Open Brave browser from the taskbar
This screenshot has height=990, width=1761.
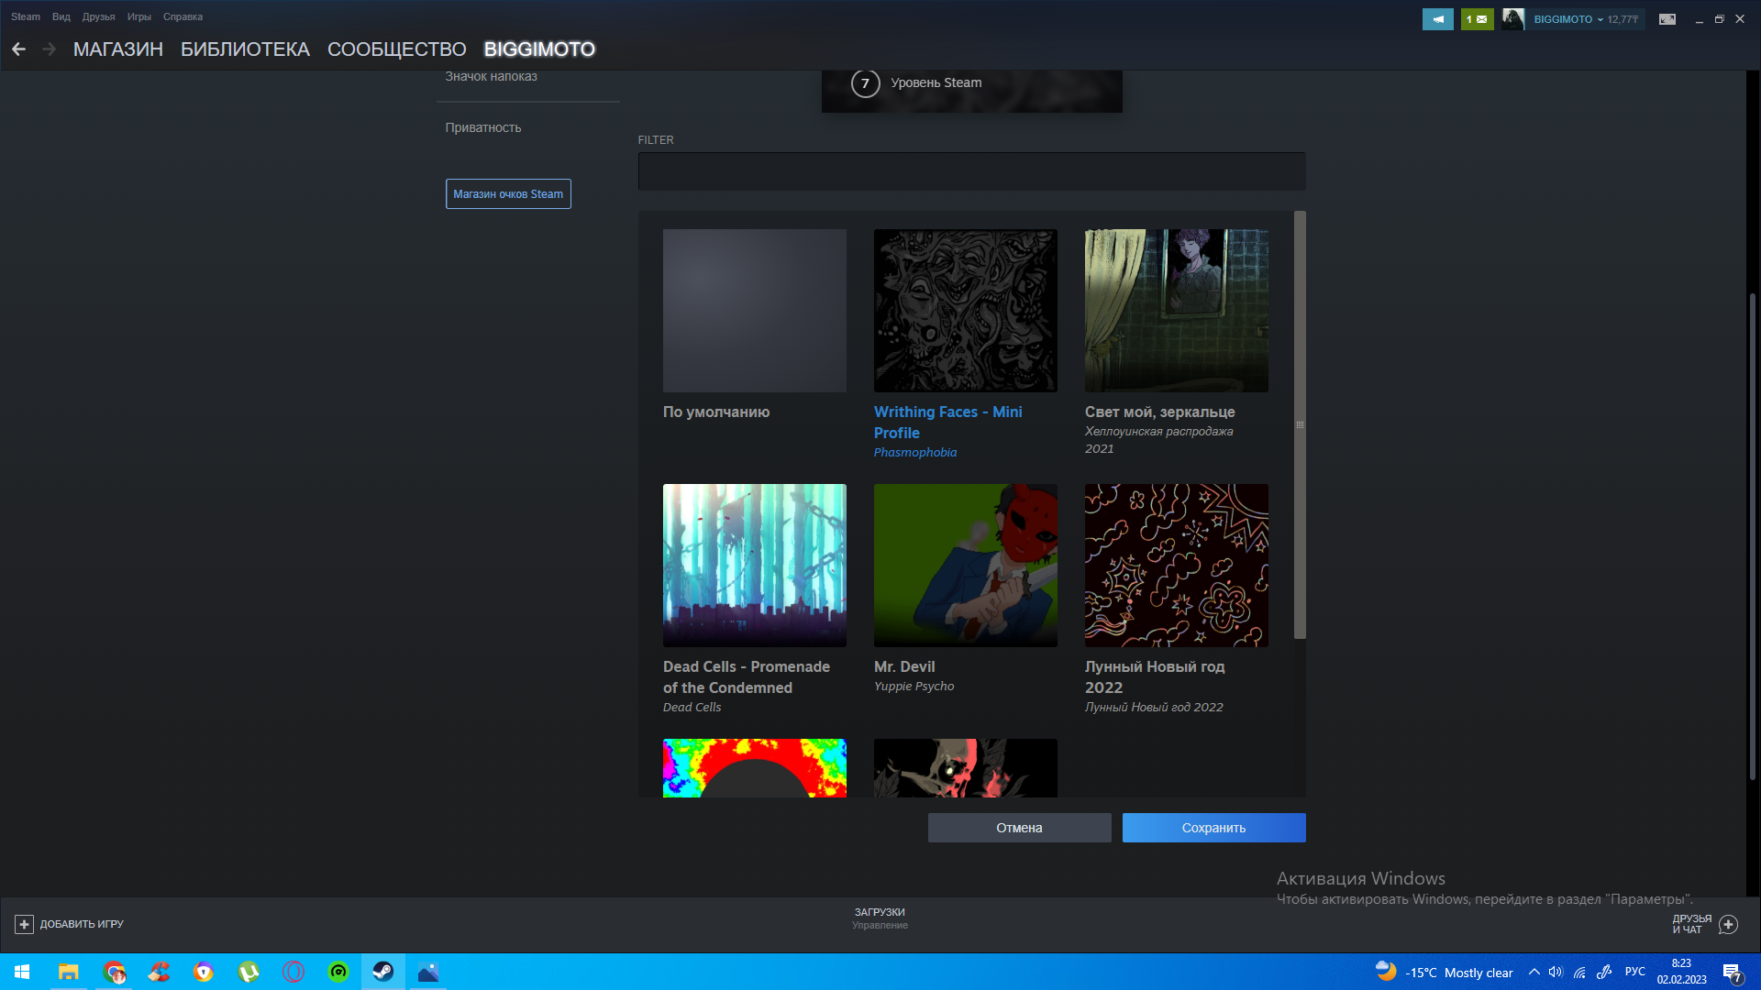[x=204, y=972]
